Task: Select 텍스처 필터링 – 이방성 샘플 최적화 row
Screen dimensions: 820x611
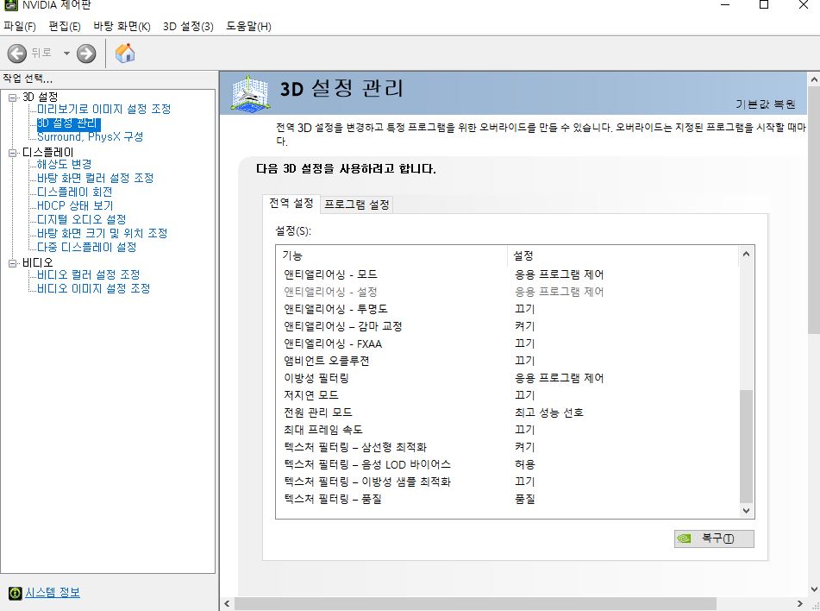Action: pyautogui.click(x=507, y=482)
